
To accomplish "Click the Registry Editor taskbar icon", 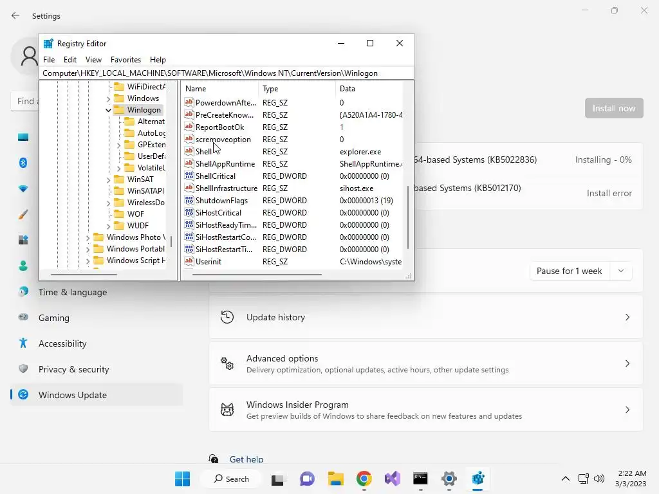I will 478,479.
